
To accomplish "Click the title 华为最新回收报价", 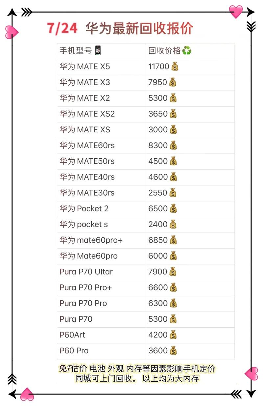I will tap(139, 29).
